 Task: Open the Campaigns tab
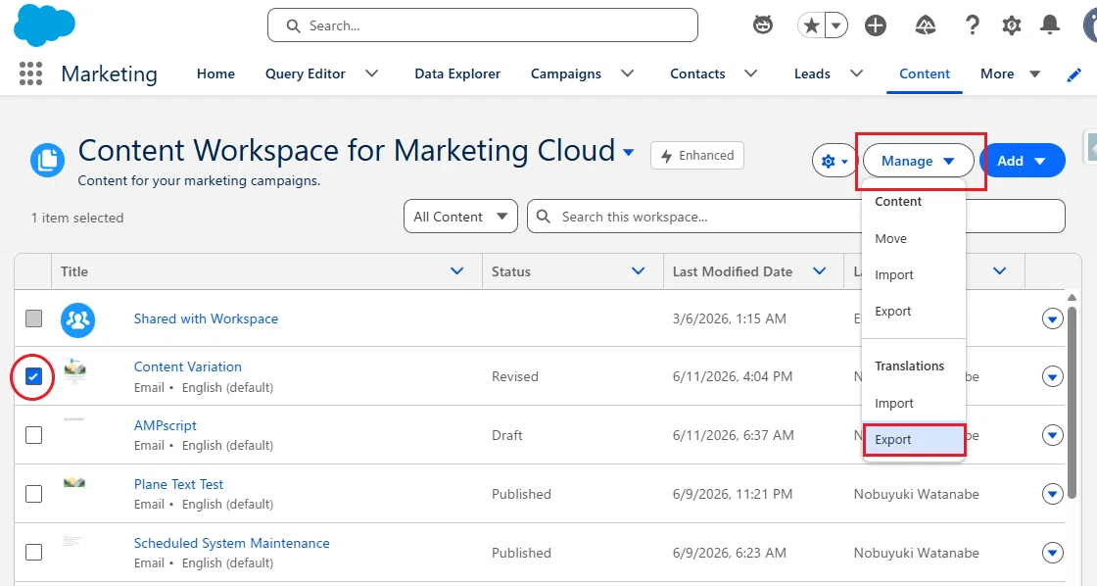565,73
